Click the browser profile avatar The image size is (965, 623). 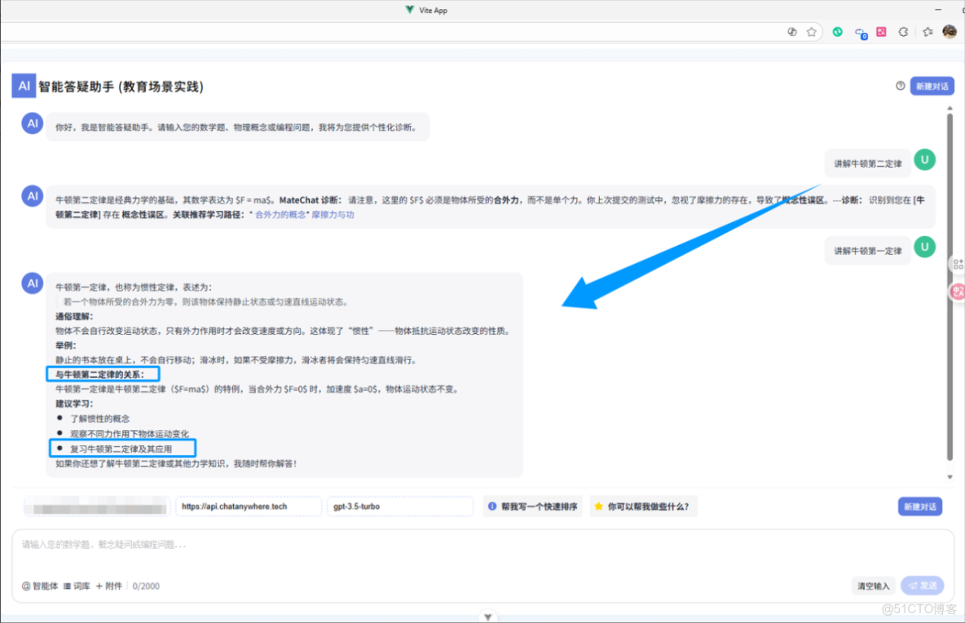pos(949,31)
